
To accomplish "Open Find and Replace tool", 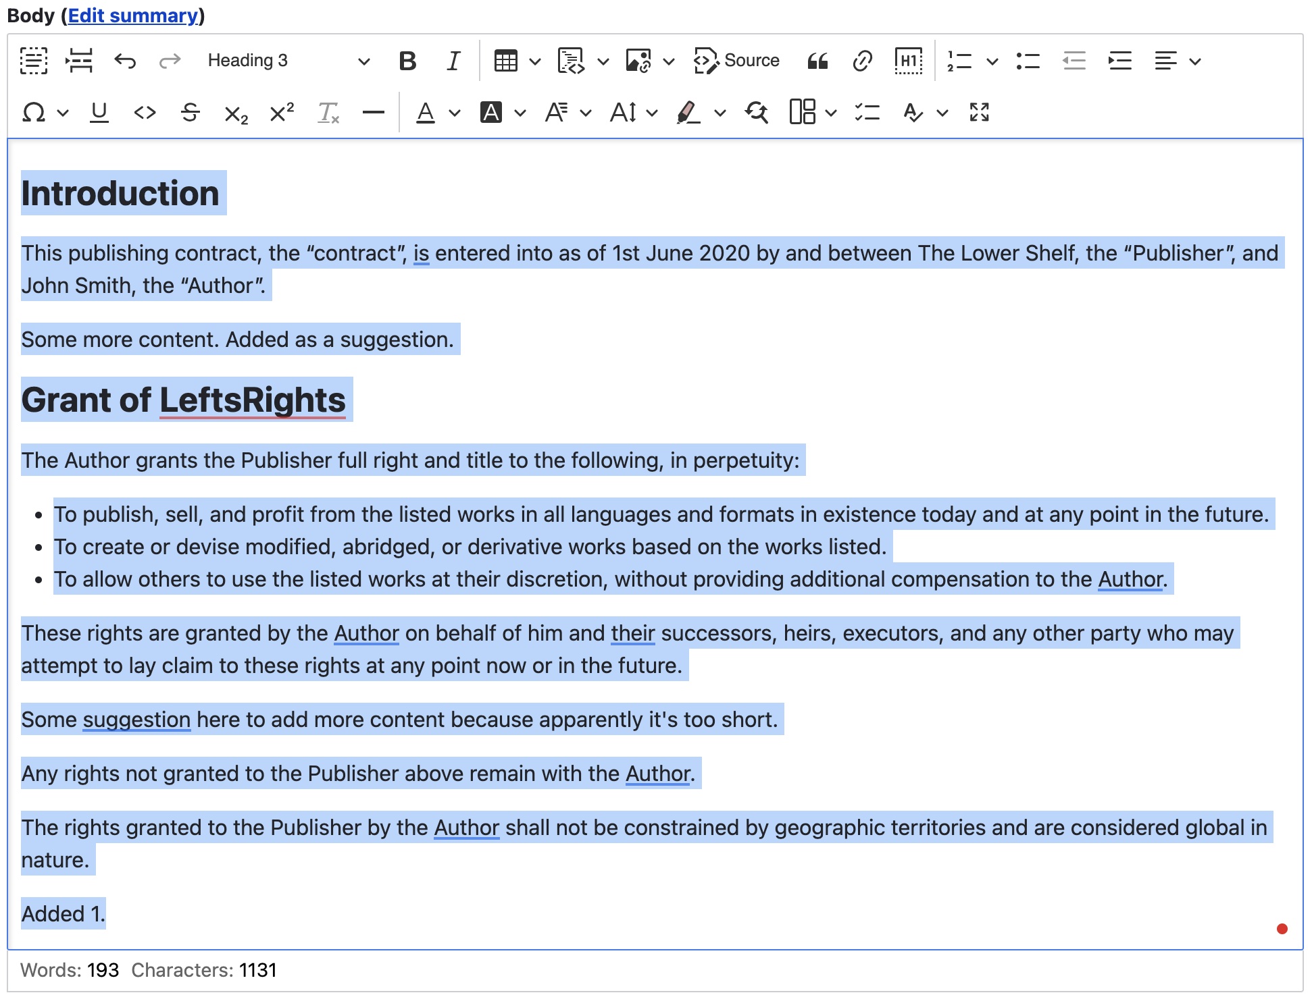I will (757, 112).
